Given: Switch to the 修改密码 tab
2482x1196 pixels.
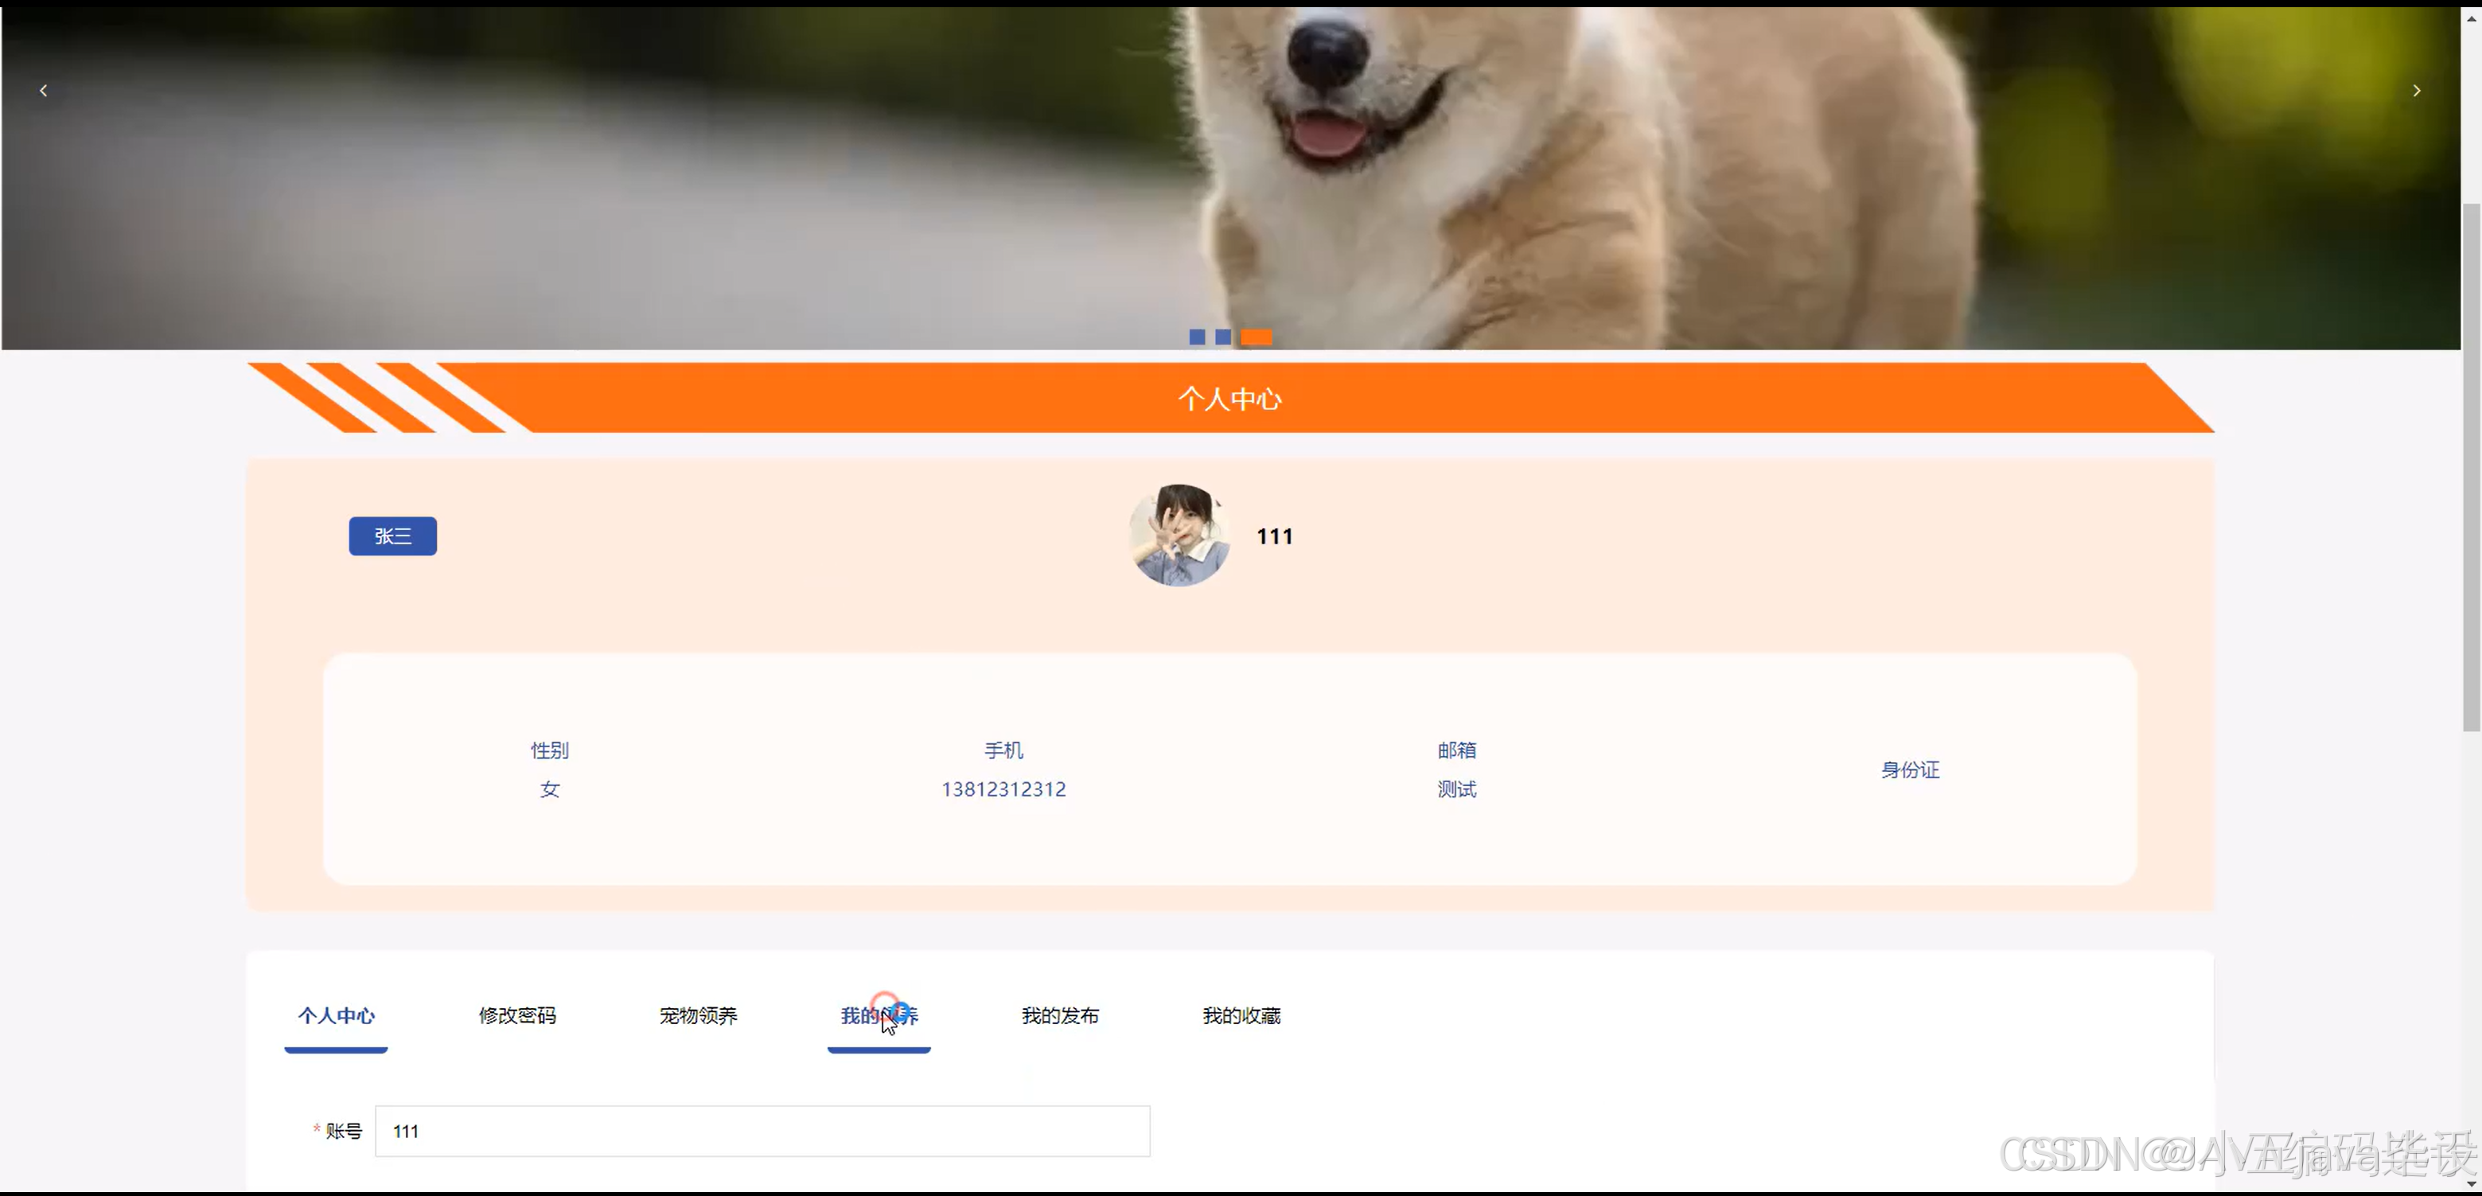Looking at the screenshot, I should (517, 1015).
